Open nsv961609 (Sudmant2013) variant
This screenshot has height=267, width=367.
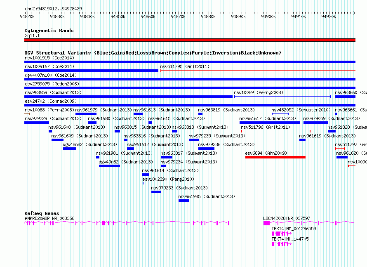80,136
